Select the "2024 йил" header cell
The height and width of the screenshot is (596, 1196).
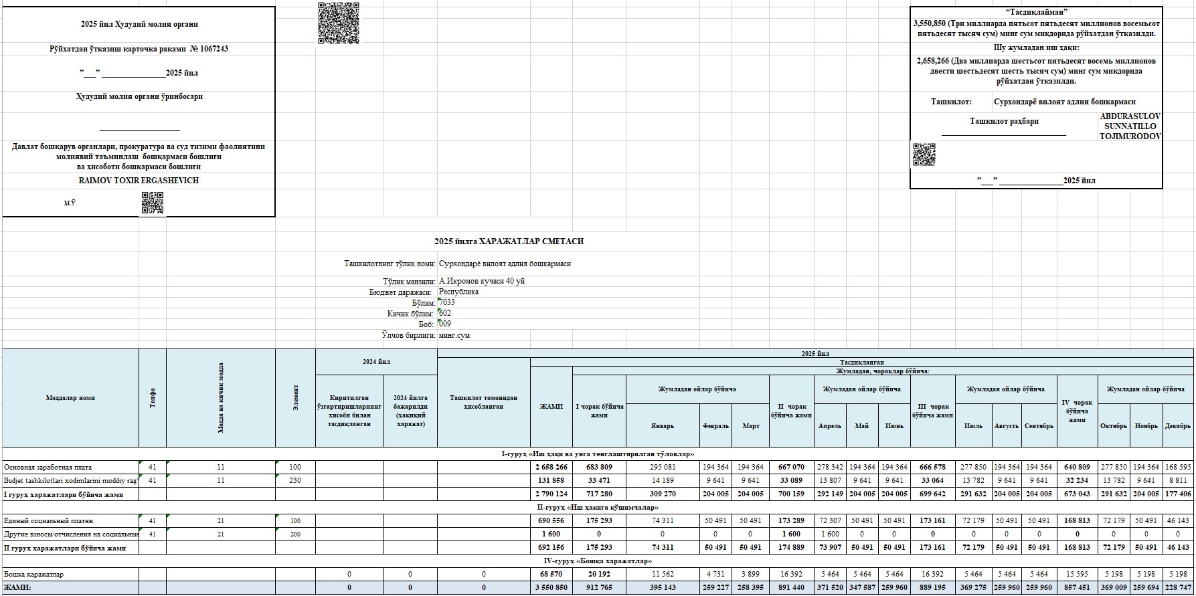pyautogui.click(x=376, y=362)
